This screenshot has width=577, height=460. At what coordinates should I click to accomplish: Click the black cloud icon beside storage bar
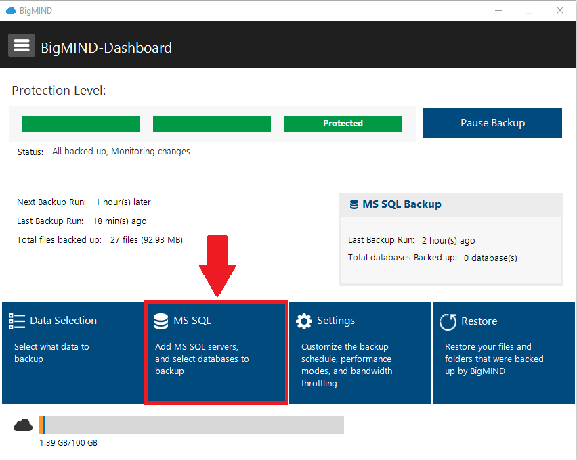pos(22,425)
